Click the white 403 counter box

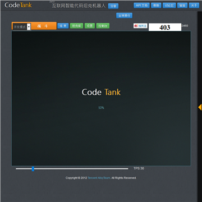(165, 27)
